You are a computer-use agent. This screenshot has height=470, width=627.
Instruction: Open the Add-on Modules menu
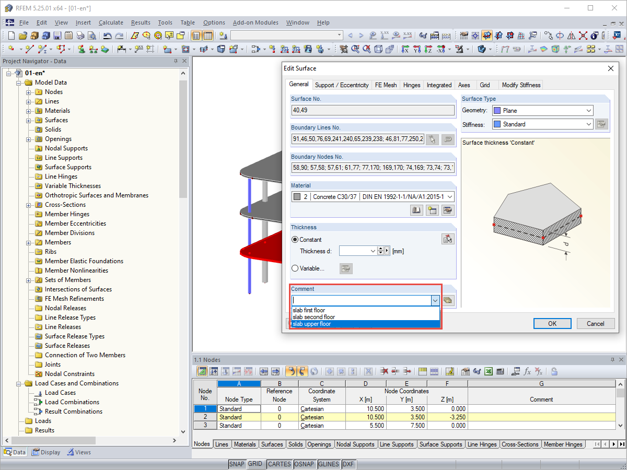(255, 22)
